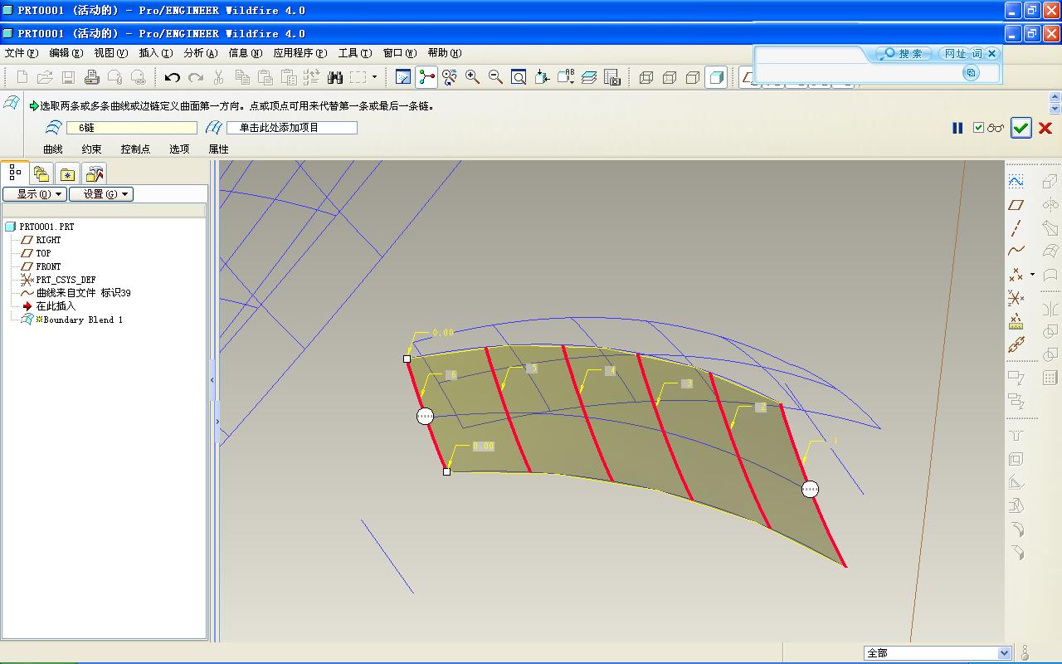Screen dimensions: 1062x664
Task: Click the Sketch tool icon
Action: click(x=1016, y=181)
